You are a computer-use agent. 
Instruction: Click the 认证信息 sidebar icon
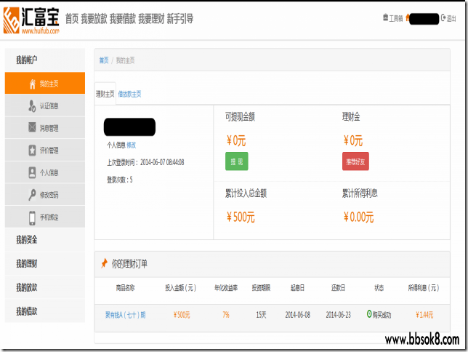coord(32,106)
